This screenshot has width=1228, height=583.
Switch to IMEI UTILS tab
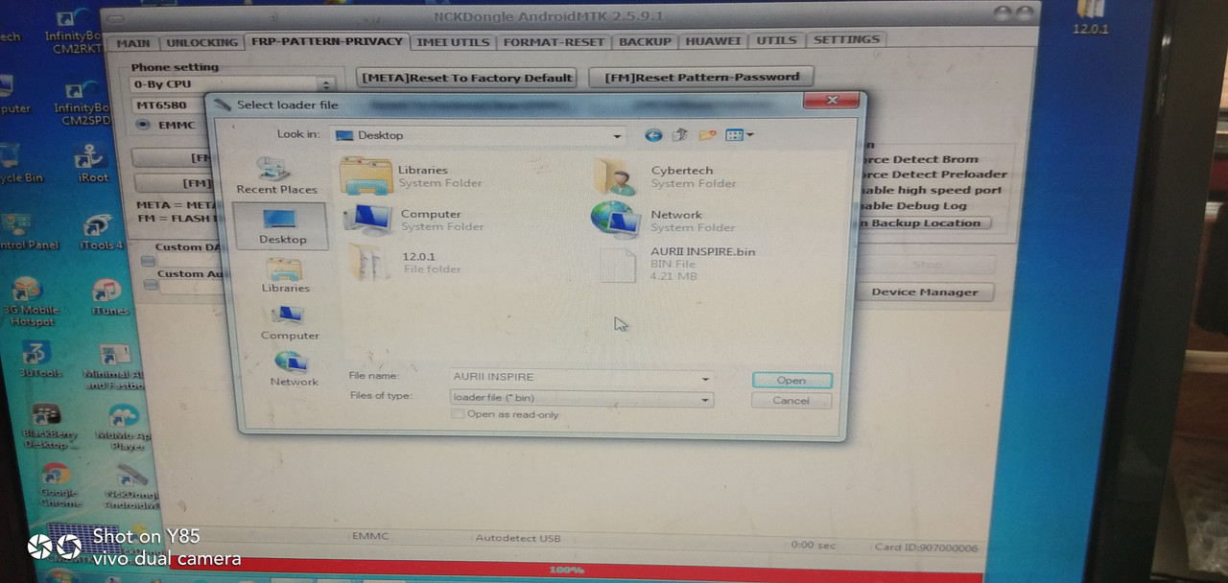pos(455,41)
